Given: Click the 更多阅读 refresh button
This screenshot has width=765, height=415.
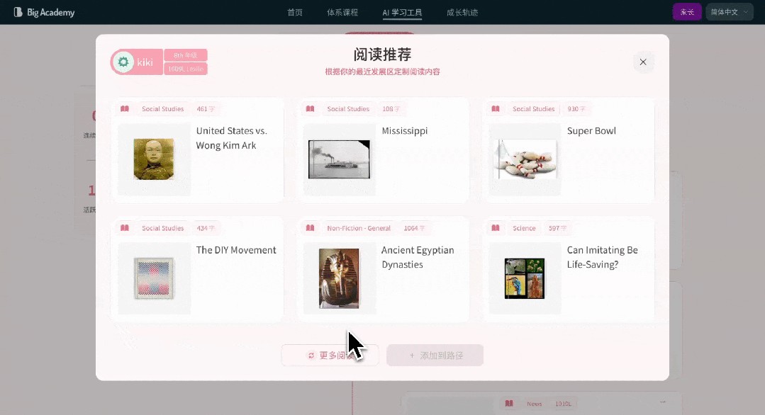Looking at the screenshot, I should coord(330,356).
